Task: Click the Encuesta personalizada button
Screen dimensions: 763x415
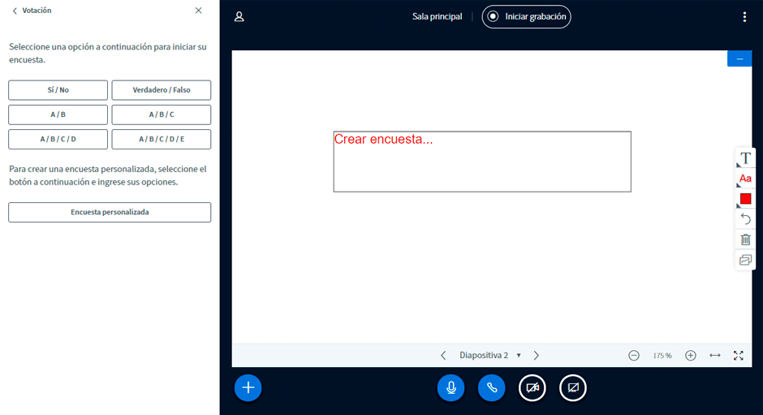Action: 110,212
